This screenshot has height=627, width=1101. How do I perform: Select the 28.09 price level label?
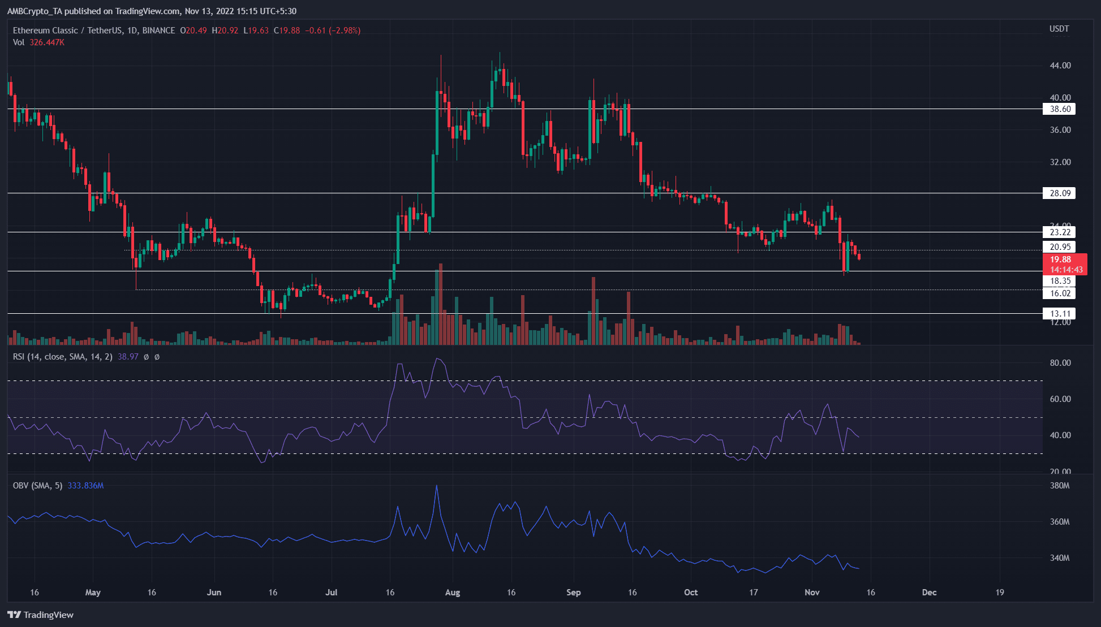(1059, 193)
